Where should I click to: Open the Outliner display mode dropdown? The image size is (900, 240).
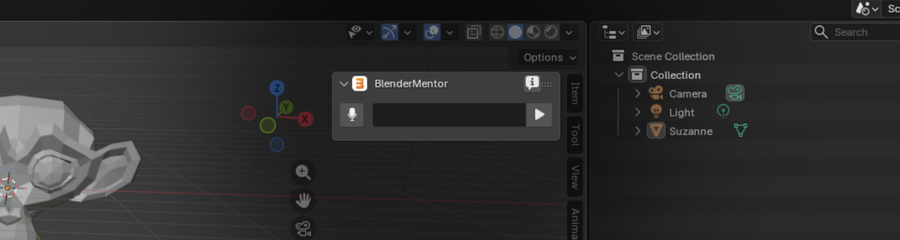coord(648,32)
